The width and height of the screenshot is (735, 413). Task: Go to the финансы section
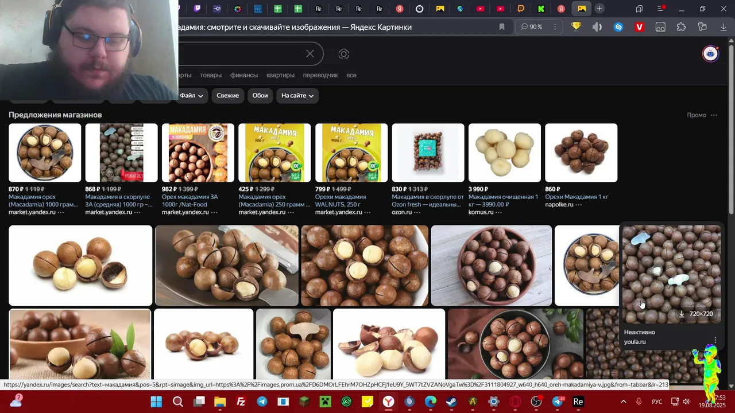click(x=244, y=75)
